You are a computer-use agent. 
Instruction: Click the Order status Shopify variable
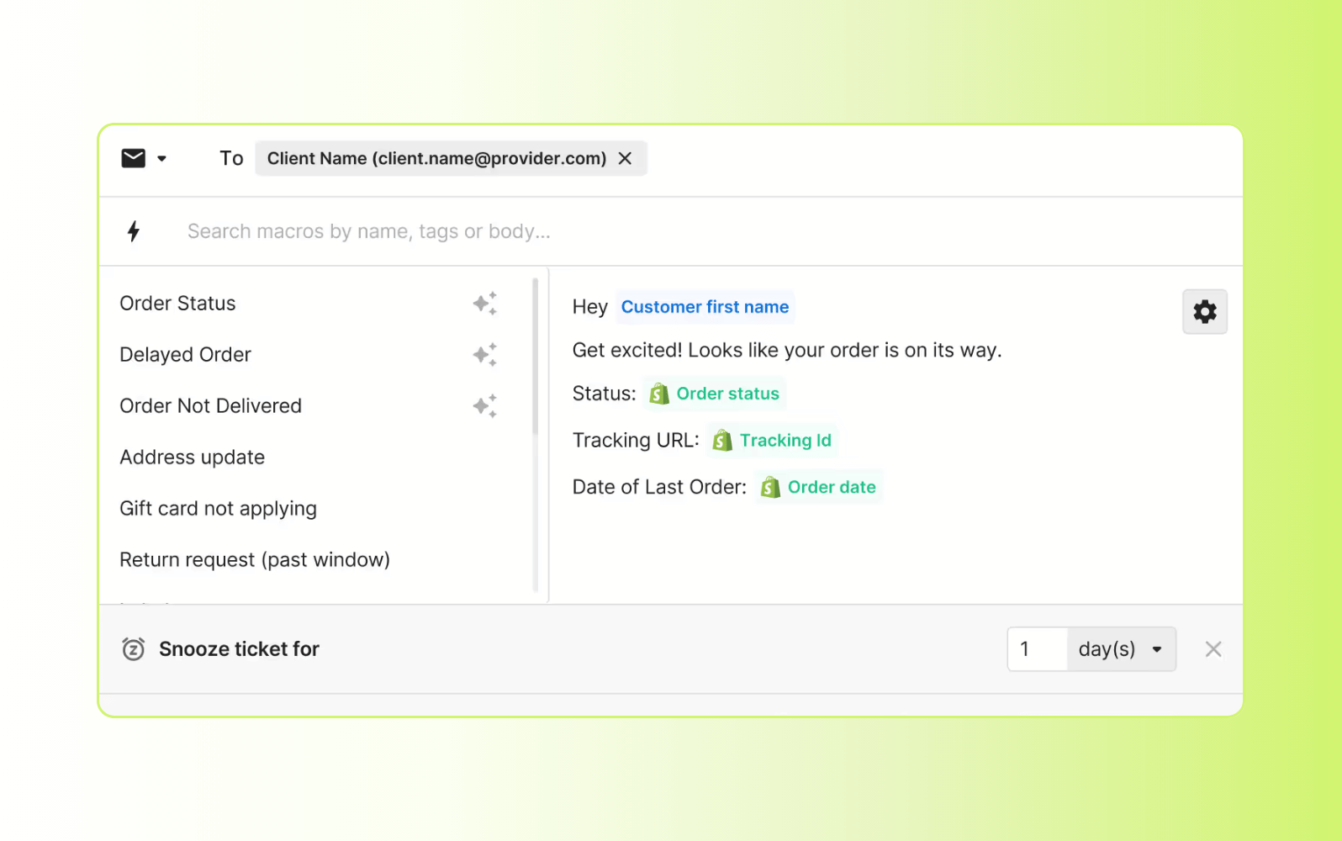[715, 394]
